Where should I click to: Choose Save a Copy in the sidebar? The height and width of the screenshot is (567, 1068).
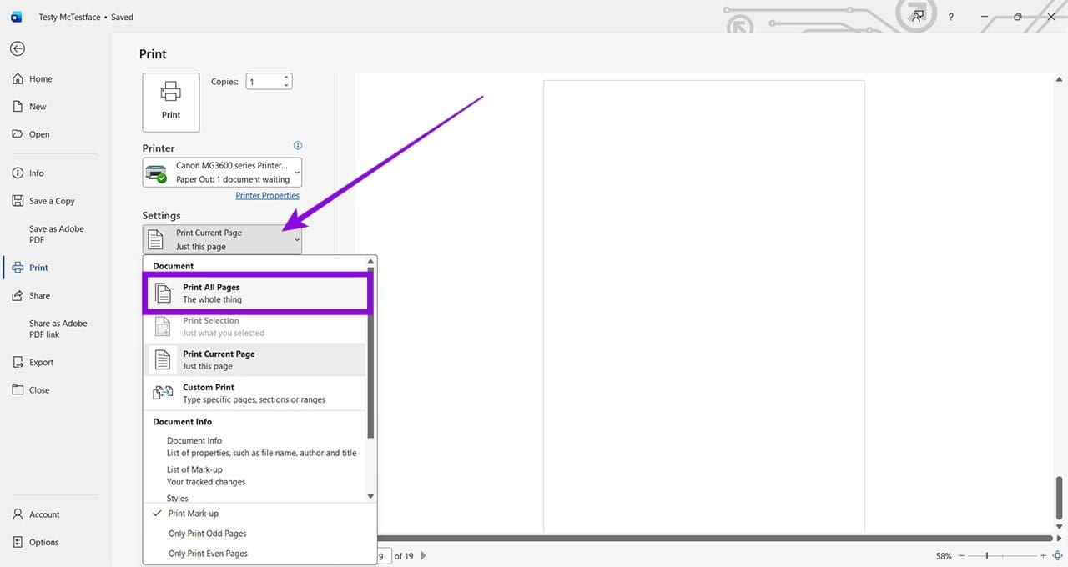tap(44, 201)
